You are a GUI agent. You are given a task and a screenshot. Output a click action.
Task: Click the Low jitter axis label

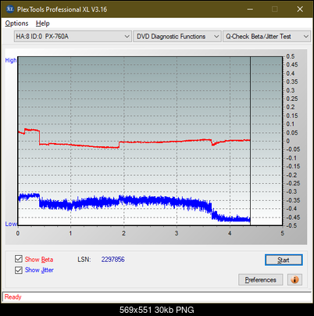point(11,224)
